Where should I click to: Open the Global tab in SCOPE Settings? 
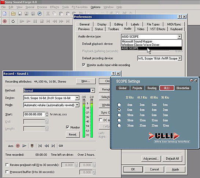pos(123,88)
